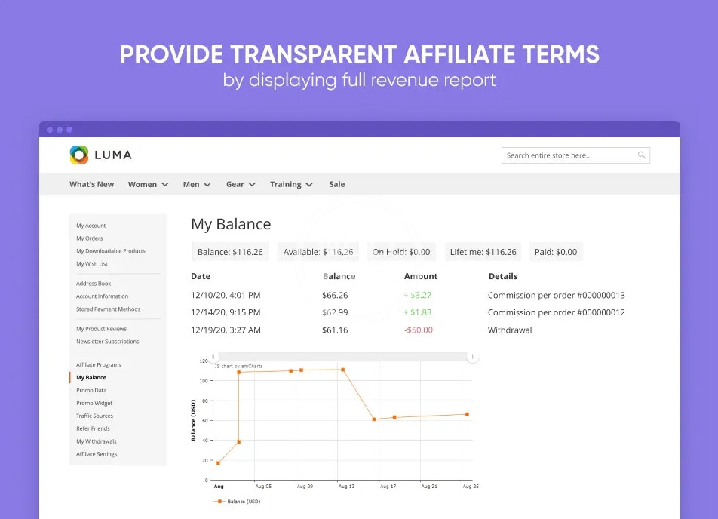Expand the Gear menu dropdown
The width and height of the screenshot is (718, 519).
[241, 184]
